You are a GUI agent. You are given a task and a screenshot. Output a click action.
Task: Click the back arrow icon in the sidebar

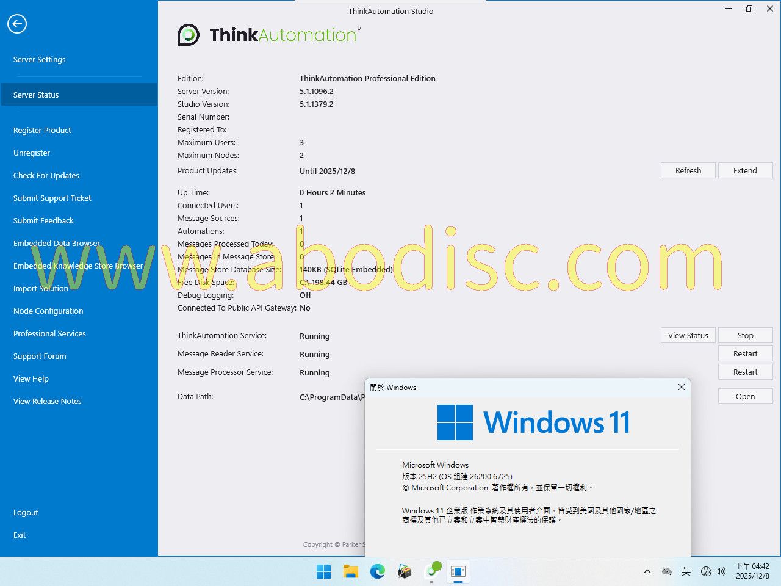pos(17,24)
